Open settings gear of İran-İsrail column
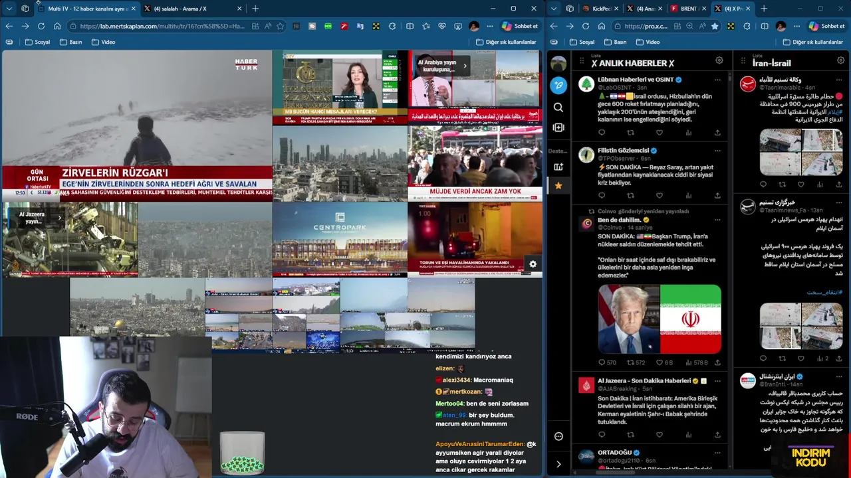The height and width of the screenshot is (478, 851). pos(840,60)
